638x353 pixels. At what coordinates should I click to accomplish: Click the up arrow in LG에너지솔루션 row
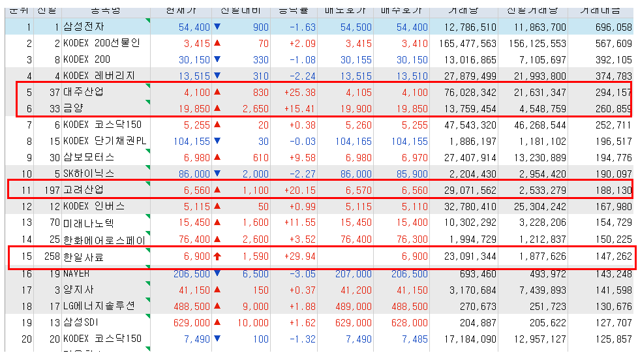coord(217,306)
